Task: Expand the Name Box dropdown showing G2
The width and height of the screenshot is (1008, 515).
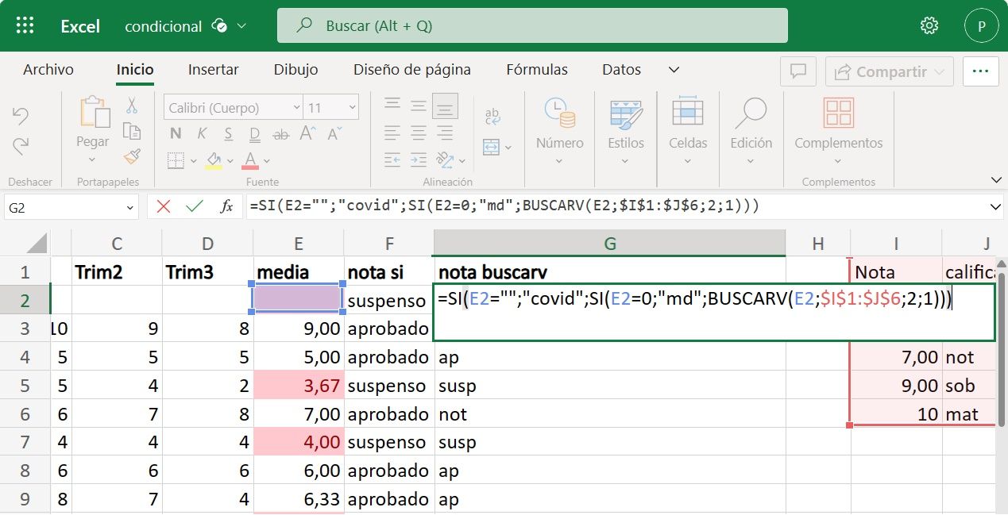Action: pos(130,207)
